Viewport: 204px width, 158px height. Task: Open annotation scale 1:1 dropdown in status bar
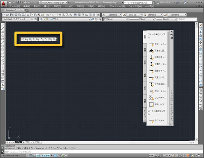coord(167,156)
